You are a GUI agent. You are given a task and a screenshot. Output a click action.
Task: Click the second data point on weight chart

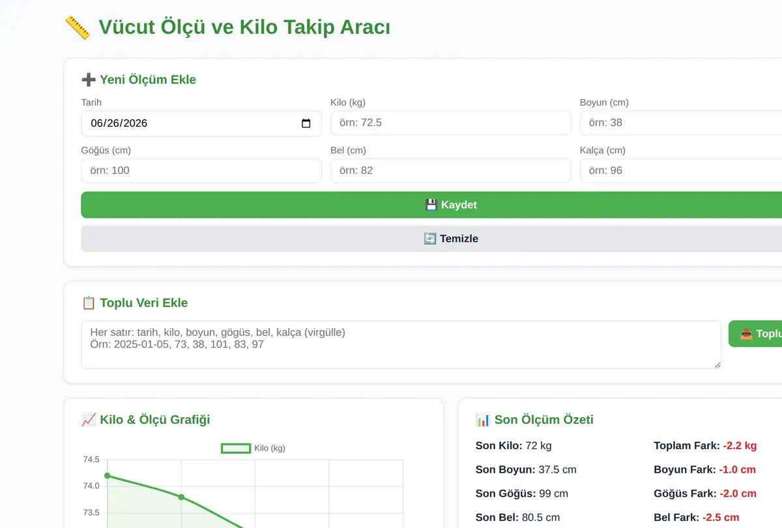tap(181, 497)
